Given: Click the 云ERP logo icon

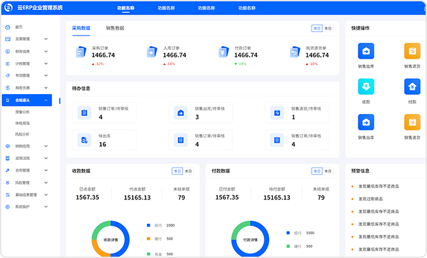Looking at the screenshot, I should [9, 8].
